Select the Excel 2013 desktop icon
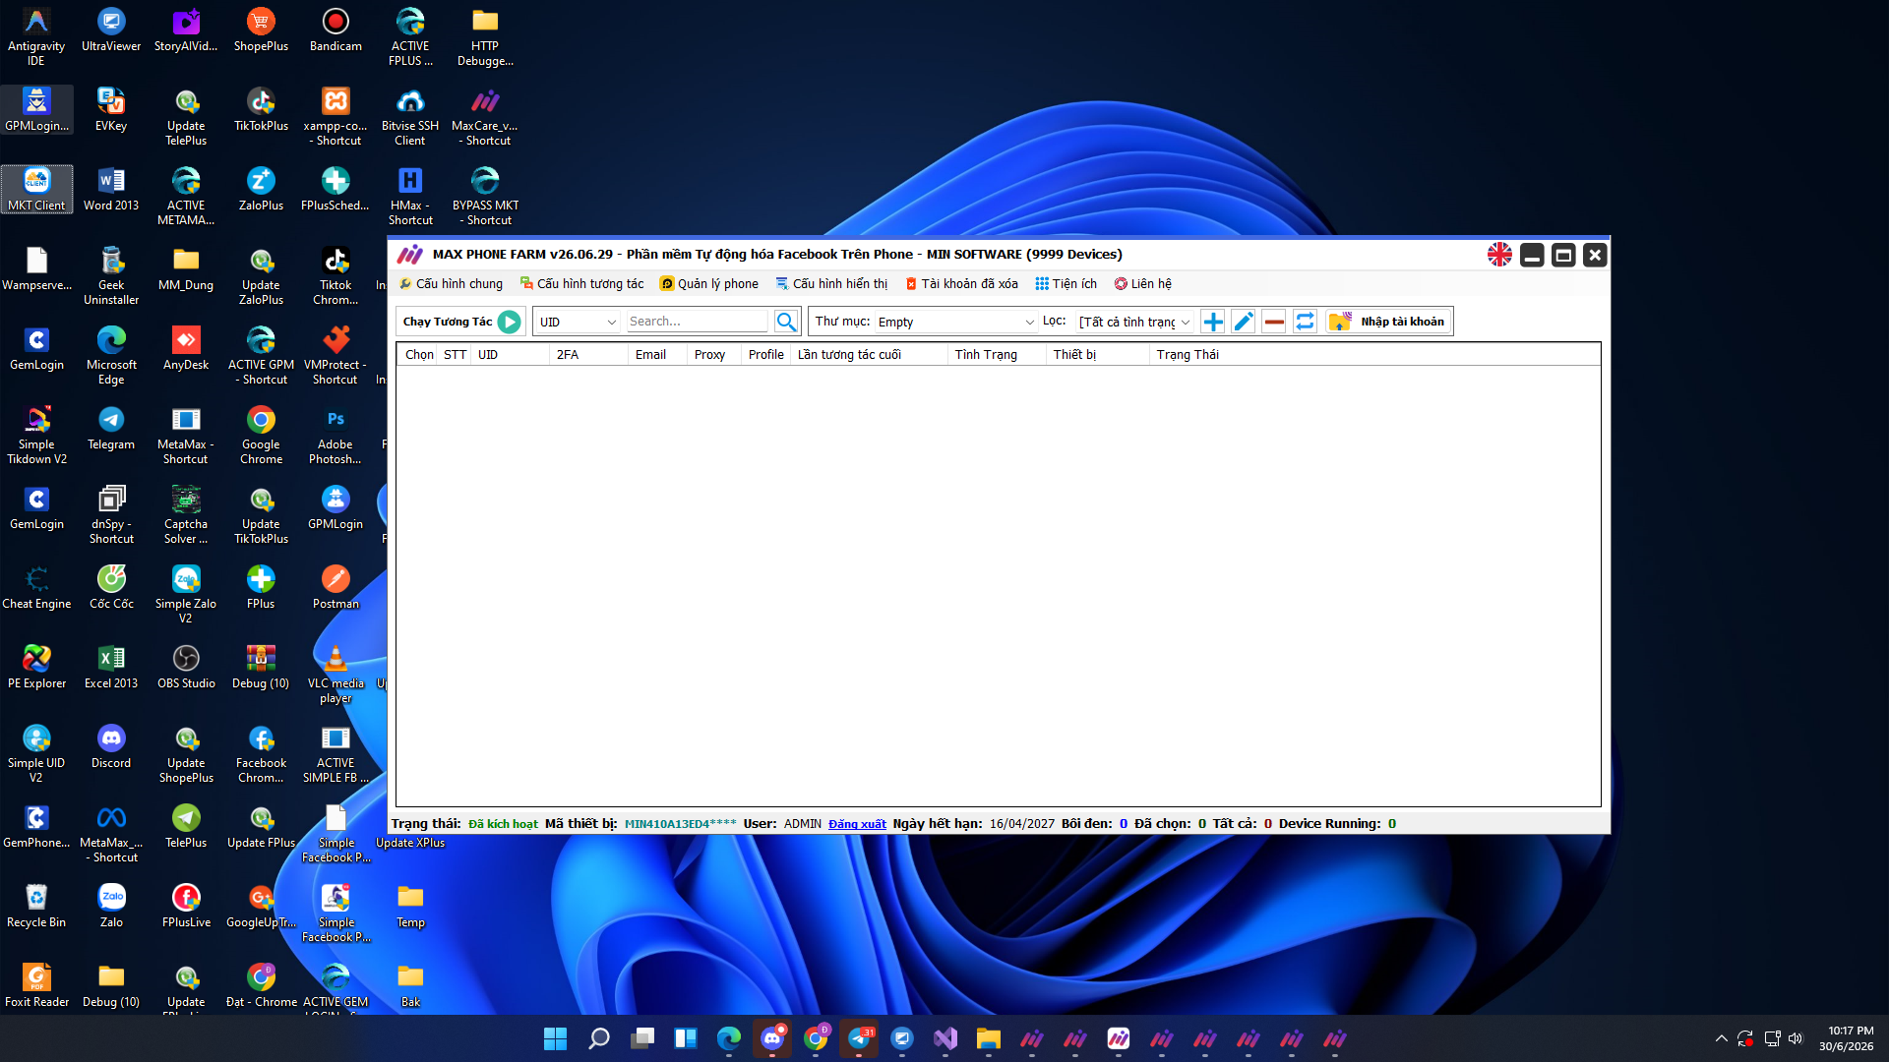 point(111,668)
